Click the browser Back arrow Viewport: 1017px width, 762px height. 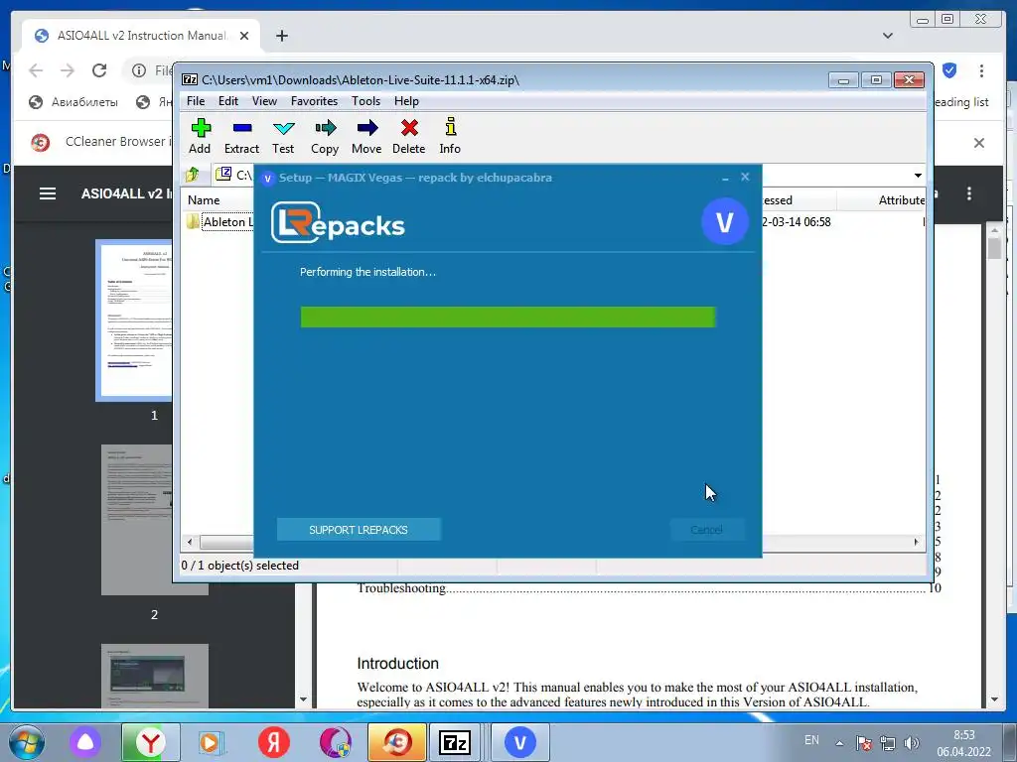36,70
